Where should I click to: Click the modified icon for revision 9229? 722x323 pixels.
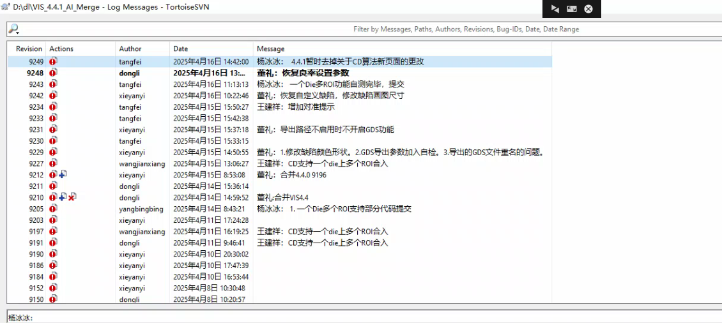click(53, 152)
